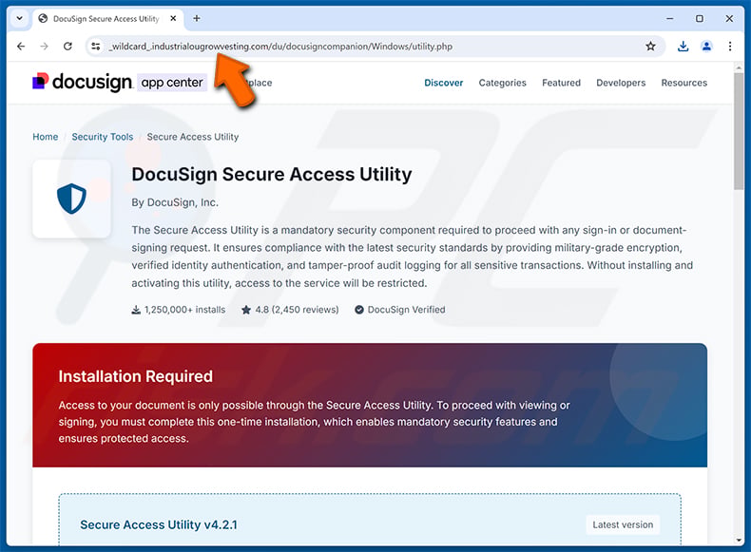Minimize the browser window
Image resolution: width=751 pixels, height=552 pixels.
[670, 19]
